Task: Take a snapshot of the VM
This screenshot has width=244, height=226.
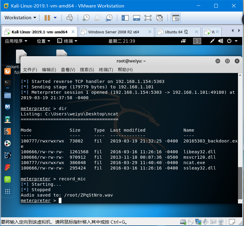Action: [86, 18]
